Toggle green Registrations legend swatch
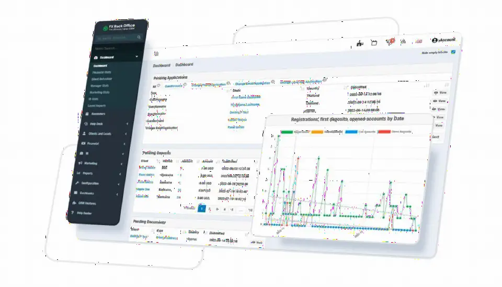The image size is (502, 287). point(287,131)
